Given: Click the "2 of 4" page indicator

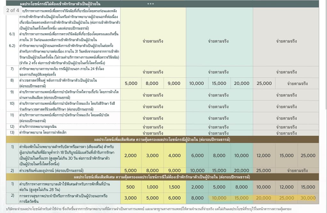Looking at the screenshot, I should click(13, 10).
